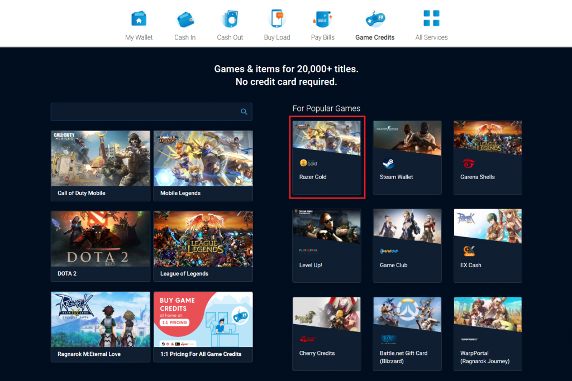Select the EX Cash card label
This screenshot has width=572, height=381.
click(x=470, y=265)
